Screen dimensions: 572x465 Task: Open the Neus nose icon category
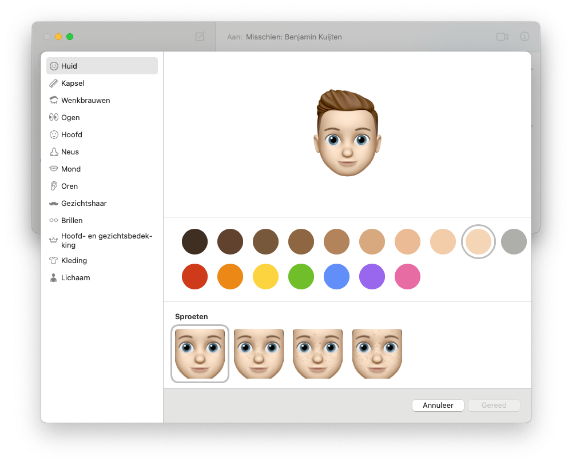(x=54, y=152)
